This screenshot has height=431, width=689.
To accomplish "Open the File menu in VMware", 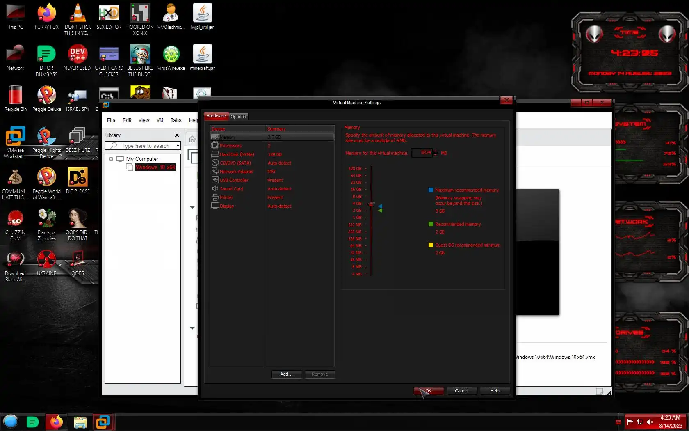I will click(111, 120).
